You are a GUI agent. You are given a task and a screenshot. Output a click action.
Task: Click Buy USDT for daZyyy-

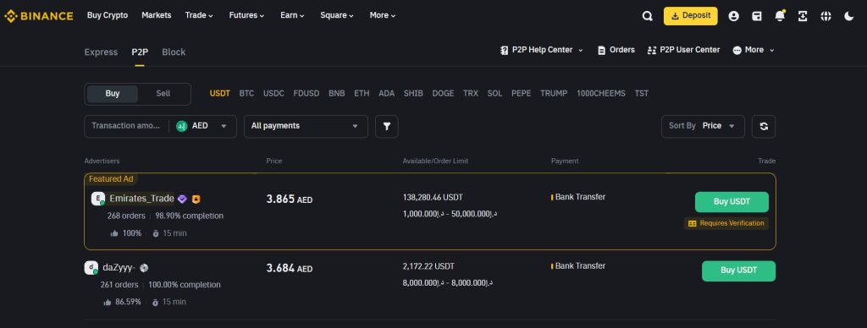click(x=738, y=271)
